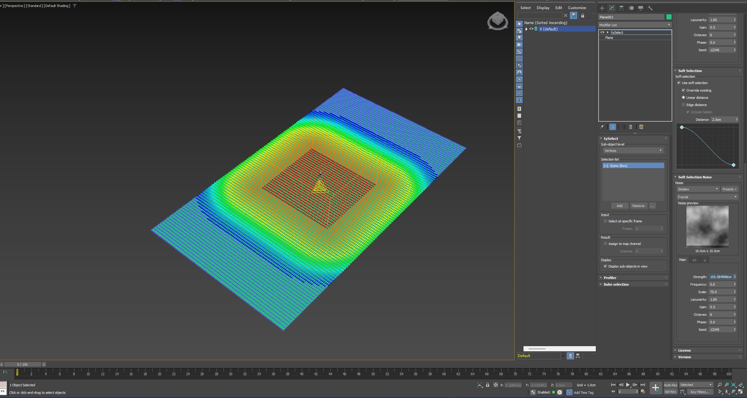
Task: Open the Utilities wrench panel
Action: [650, 8]
